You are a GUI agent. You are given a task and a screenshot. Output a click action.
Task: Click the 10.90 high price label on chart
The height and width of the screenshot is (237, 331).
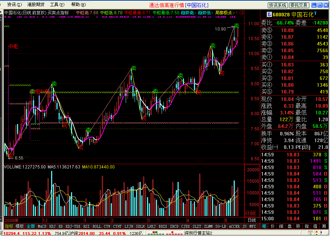coord(220,29)
